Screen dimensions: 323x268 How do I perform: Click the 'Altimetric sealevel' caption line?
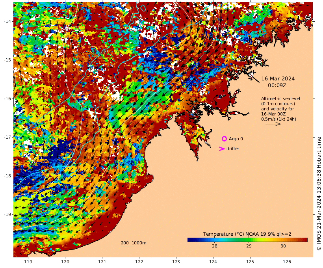pyautogui.click(x=280, y=99)
